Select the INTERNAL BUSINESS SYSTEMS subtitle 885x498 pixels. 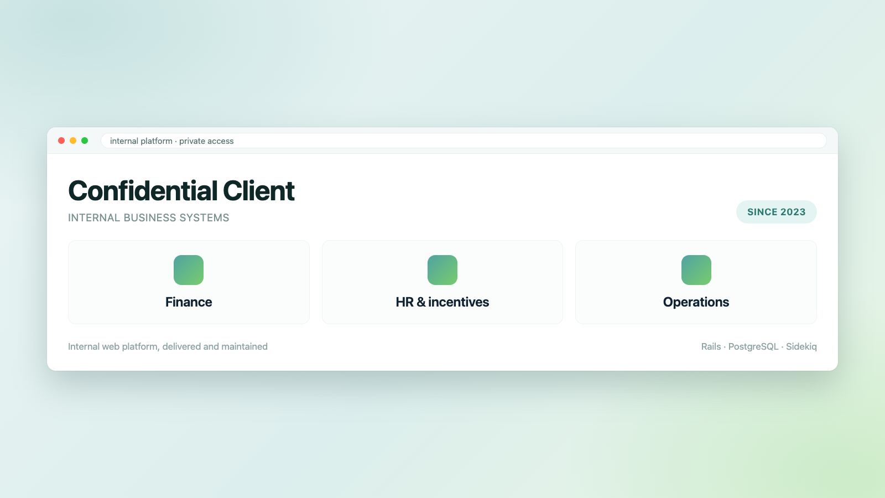149,218
